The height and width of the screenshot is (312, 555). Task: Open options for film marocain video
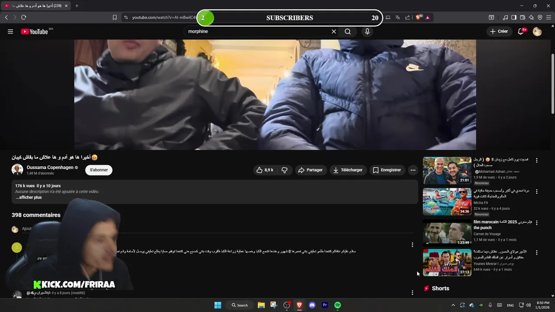[537, 223]
